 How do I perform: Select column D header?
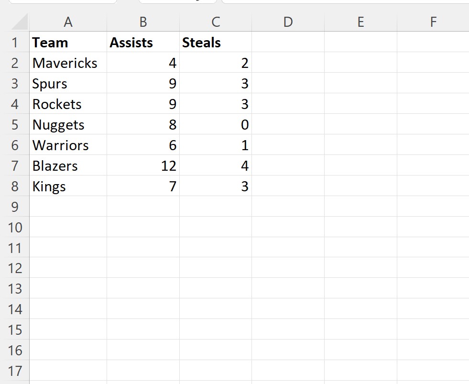click(x=288, y=22)
